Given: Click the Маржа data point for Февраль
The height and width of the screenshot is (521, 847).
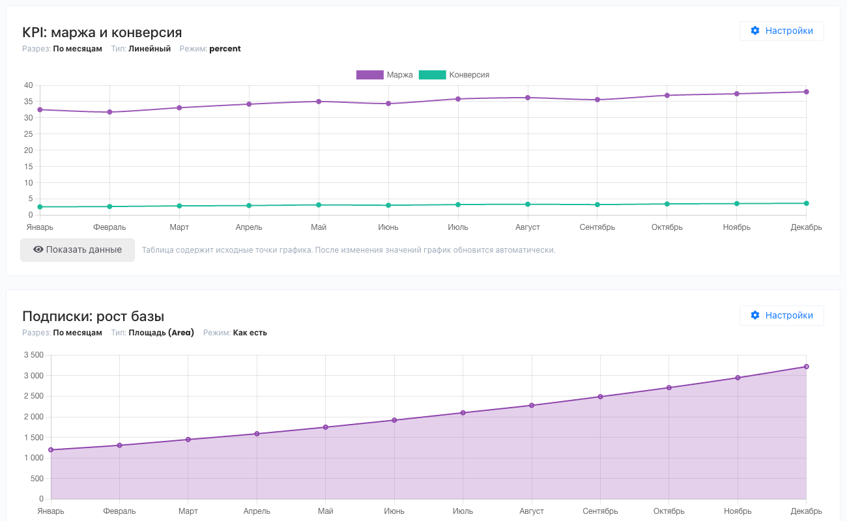Looking at the screenshot, I should [109, 112].
